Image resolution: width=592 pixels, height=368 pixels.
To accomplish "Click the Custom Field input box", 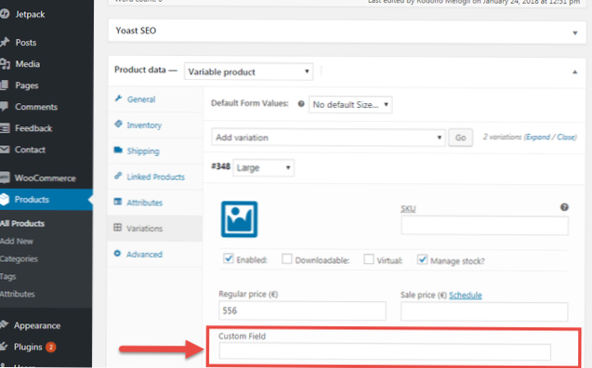I will [x=385, y=352].
